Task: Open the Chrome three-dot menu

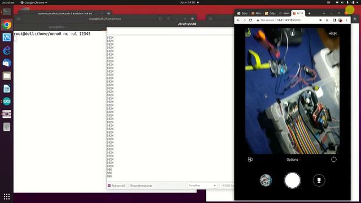Action: click(x=346, y=20)
